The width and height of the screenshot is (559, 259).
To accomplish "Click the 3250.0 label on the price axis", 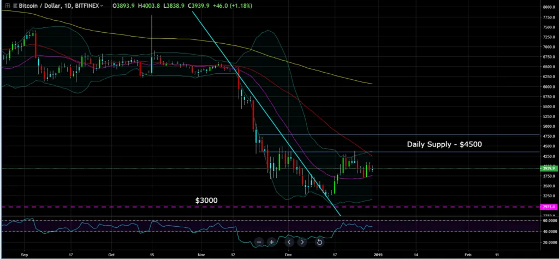I will (x=549, y=196).
